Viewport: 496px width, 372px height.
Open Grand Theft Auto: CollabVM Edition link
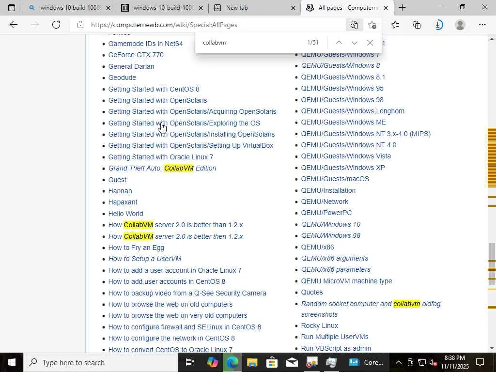point(162,168)
